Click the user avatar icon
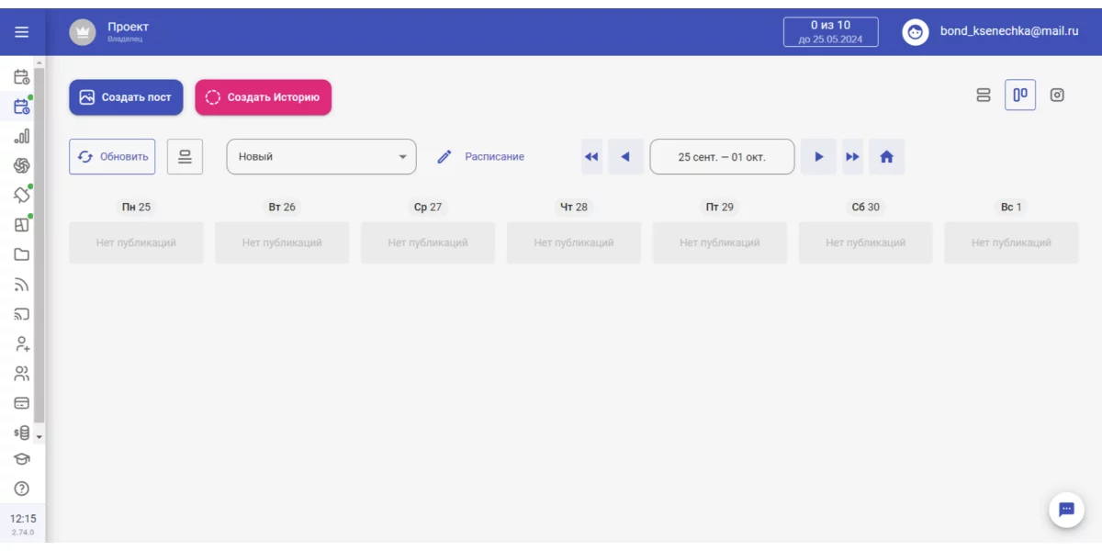The height and width of the screenshot is (551, 1102). pos(915,32)
